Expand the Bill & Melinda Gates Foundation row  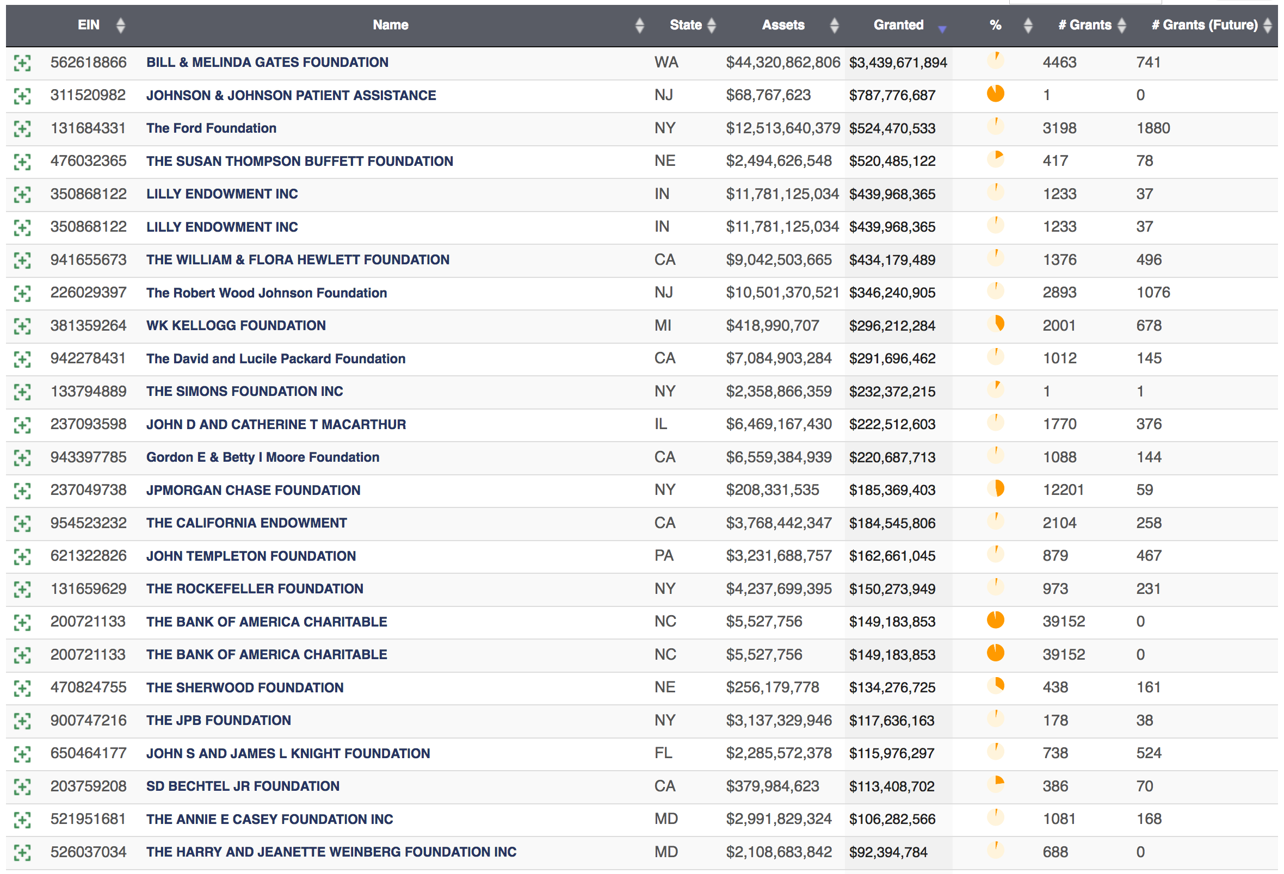22,63
